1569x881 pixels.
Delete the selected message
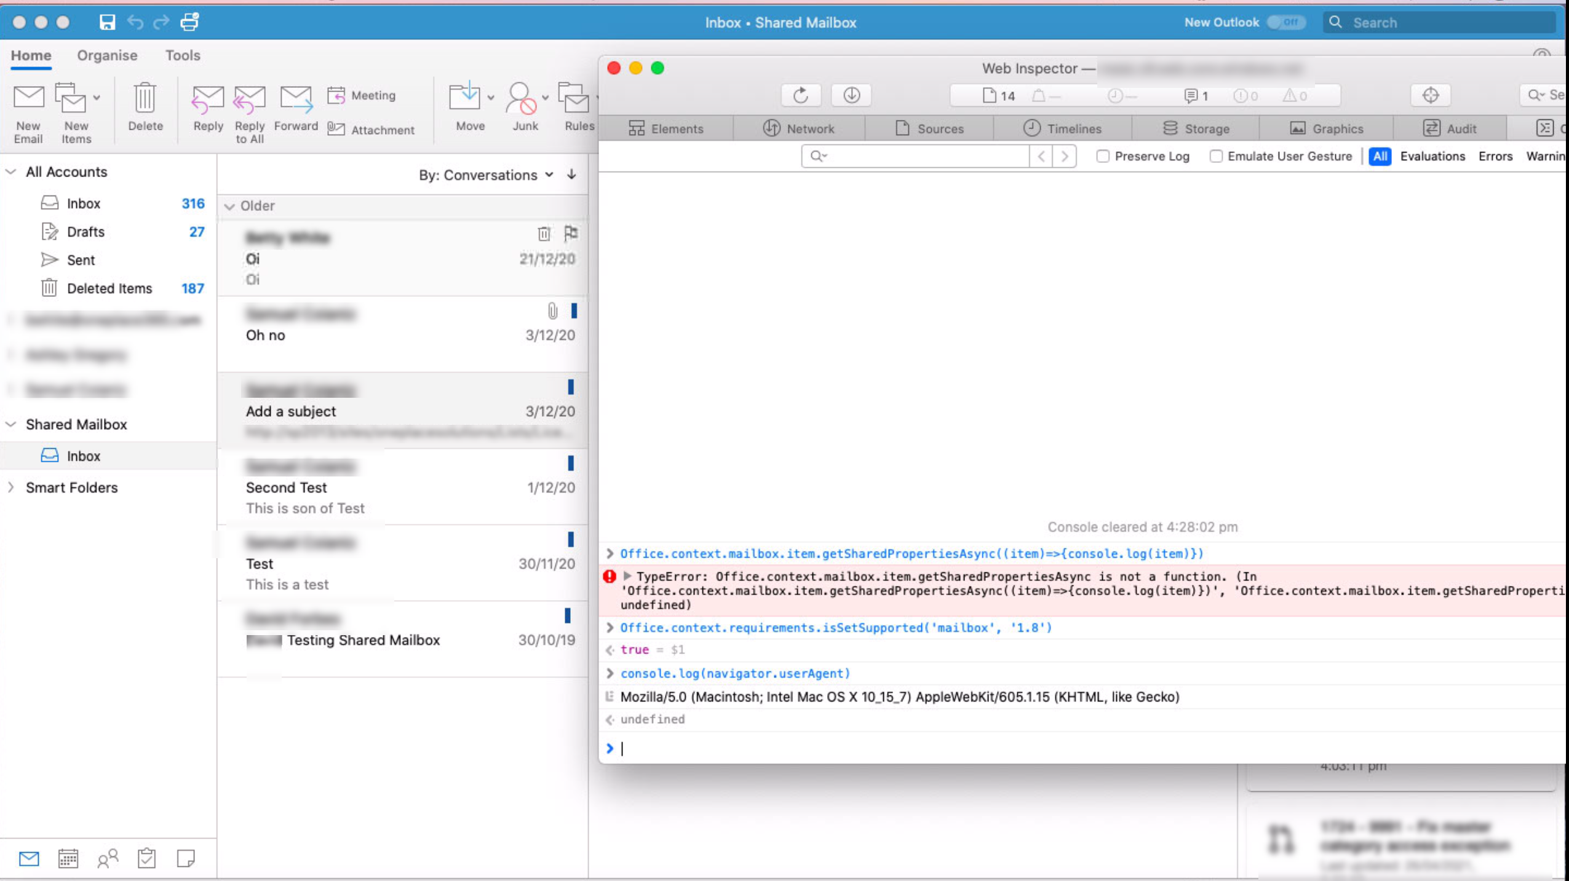click(145, 111)
